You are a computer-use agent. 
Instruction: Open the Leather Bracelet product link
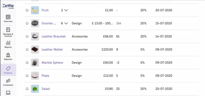pyautogui.click(x=54, y=36)
